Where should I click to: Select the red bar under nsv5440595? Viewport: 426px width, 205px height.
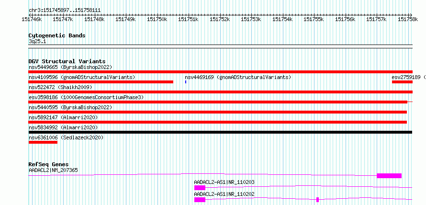(218, 112)
